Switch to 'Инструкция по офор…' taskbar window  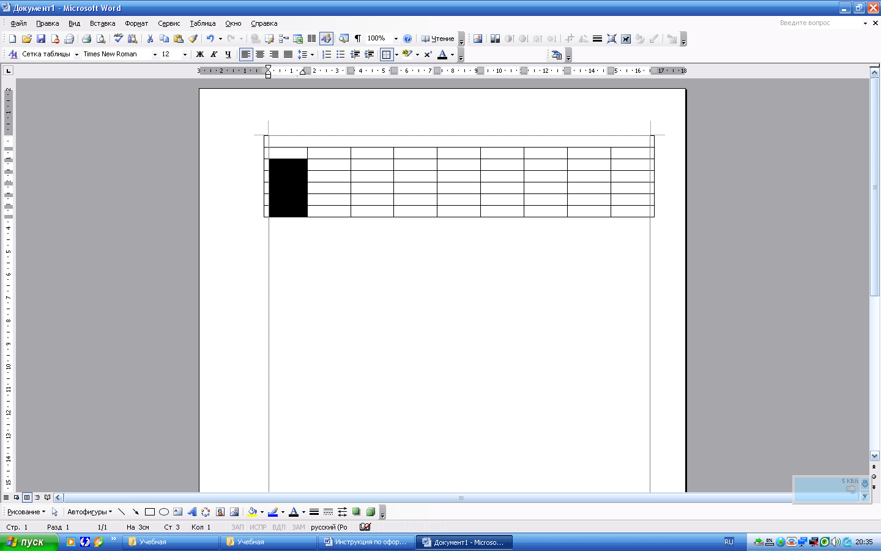366,542
